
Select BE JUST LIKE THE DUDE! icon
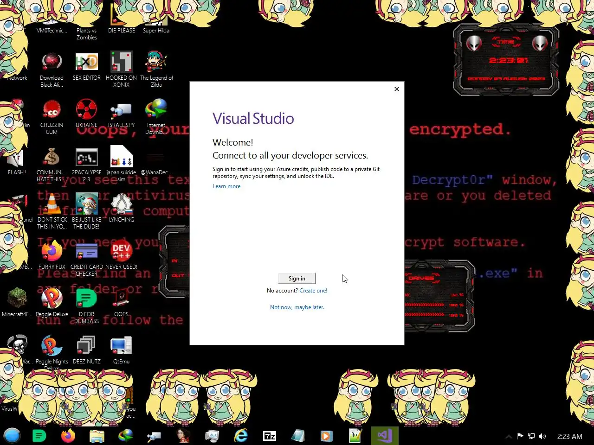click(x=86, y=211)
